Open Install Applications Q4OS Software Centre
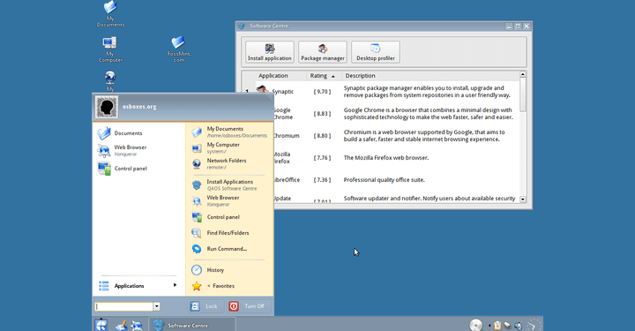Image resolution: width=635 pixels, height=331 pixels. [x=229, y=184]
